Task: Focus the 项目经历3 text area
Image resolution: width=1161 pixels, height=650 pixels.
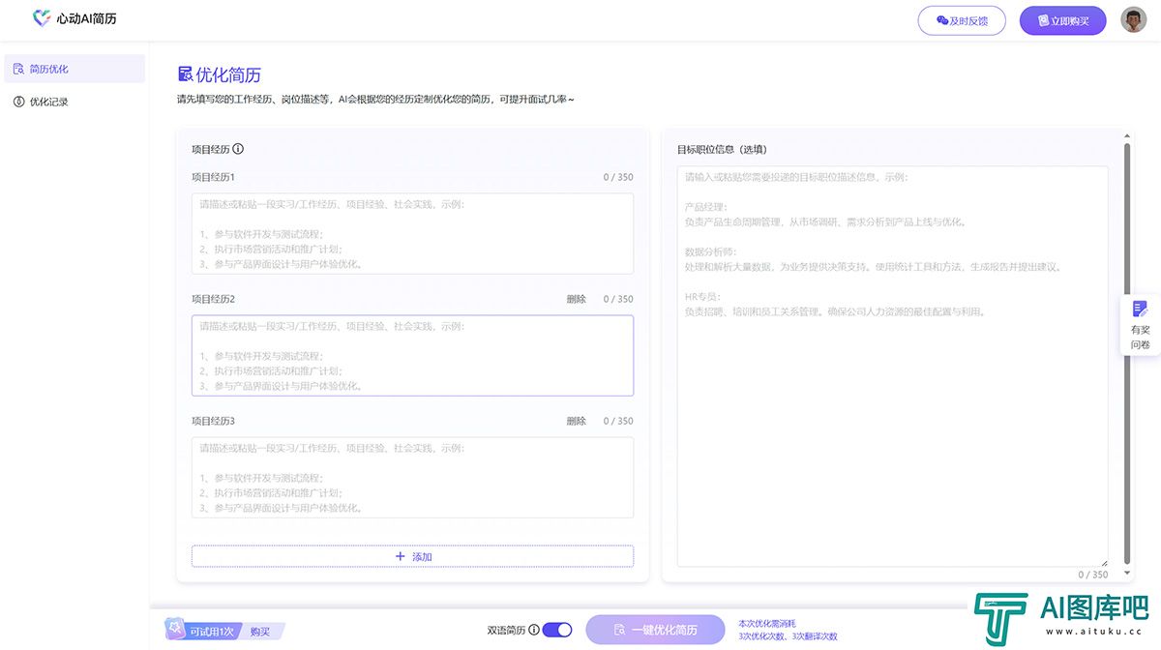Action: (x=412, y=477)
